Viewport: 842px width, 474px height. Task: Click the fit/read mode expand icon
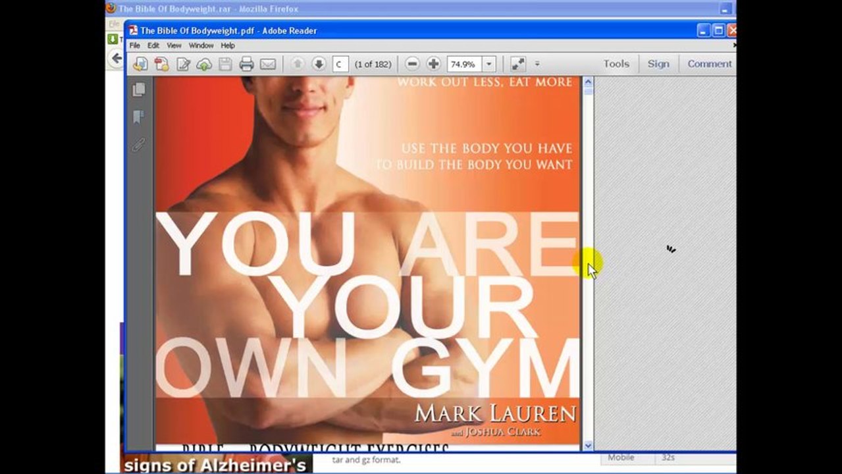518,64
